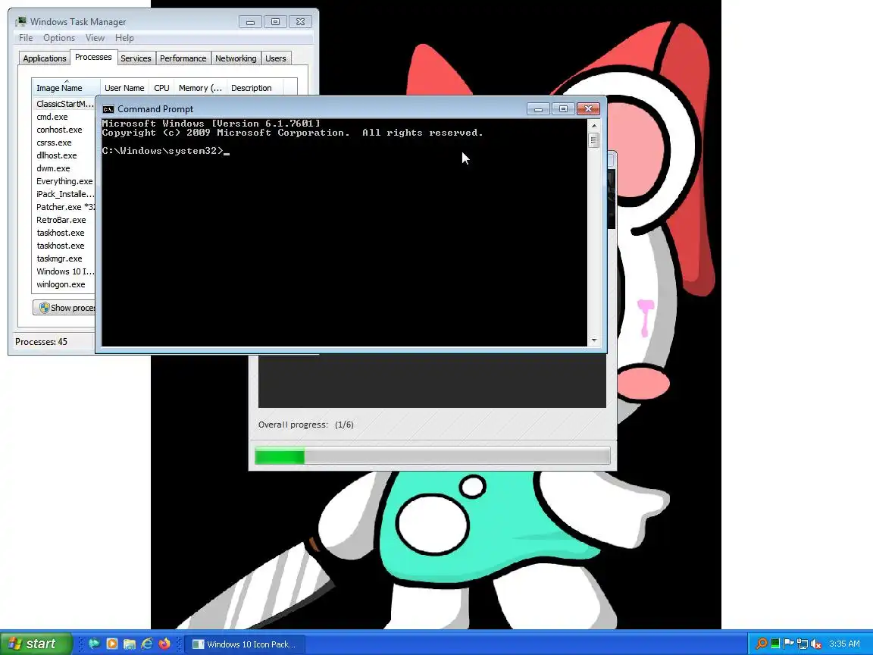This screenshot has height=655, width=873.
Task: Open the Action Center flag tray icon
Action: (x=788, y=644)
